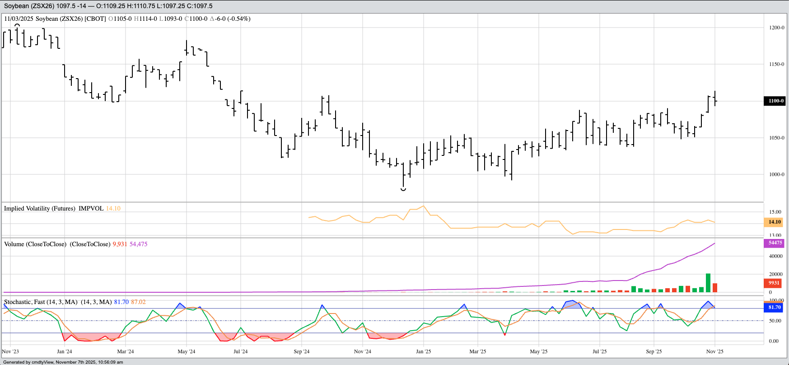Click the black 1100-0 last price badge
This screenshot has width=789, height=365.
point(775,101)
